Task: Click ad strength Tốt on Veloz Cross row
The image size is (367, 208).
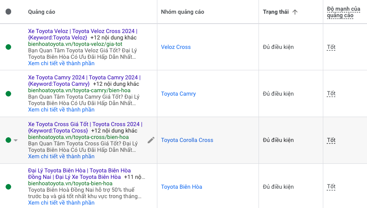Action: (x=331, y=47)
